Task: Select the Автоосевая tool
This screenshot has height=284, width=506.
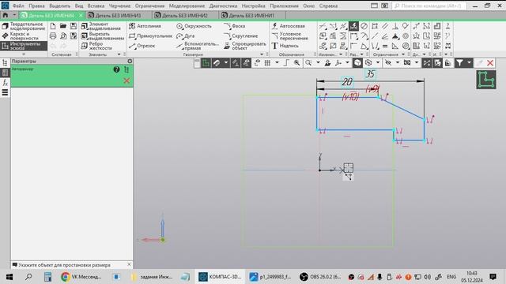Action: click(x=288, y=26)
